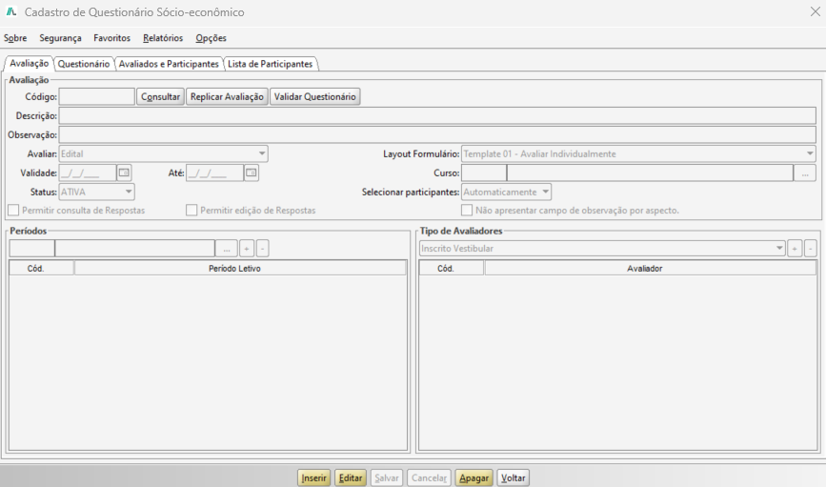
Task: Open the Relatórios menu
Action: pyautogui.click(x=163, y=38)
